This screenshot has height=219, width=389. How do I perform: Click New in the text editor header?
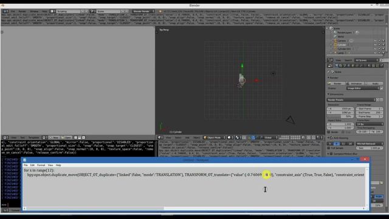[x=54, y=137]
